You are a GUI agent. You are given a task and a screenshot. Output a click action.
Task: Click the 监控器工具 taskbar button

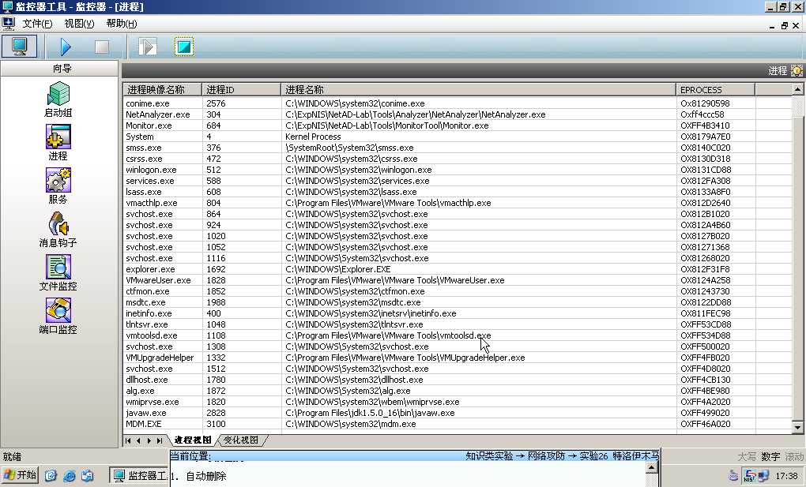(x=139, y=476)
